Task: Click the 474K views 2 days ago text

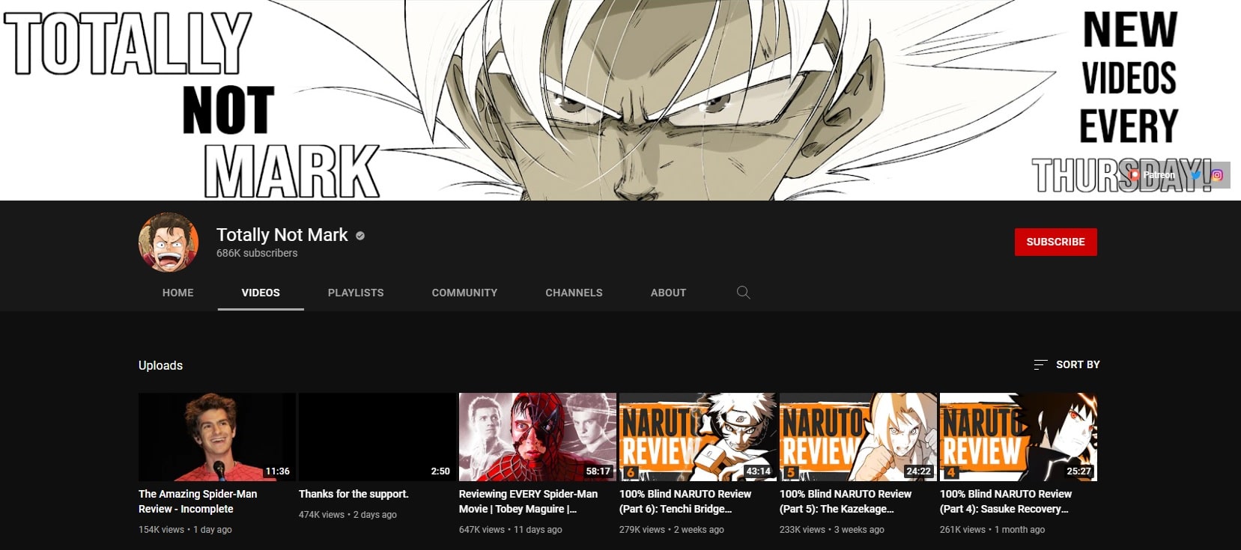Action: click(x=348, y=514)
